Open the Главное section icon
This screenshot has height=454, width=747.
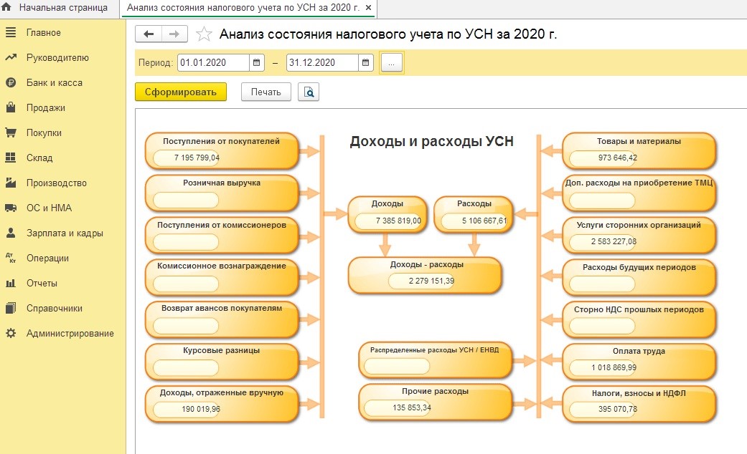[x=11, y=32]
